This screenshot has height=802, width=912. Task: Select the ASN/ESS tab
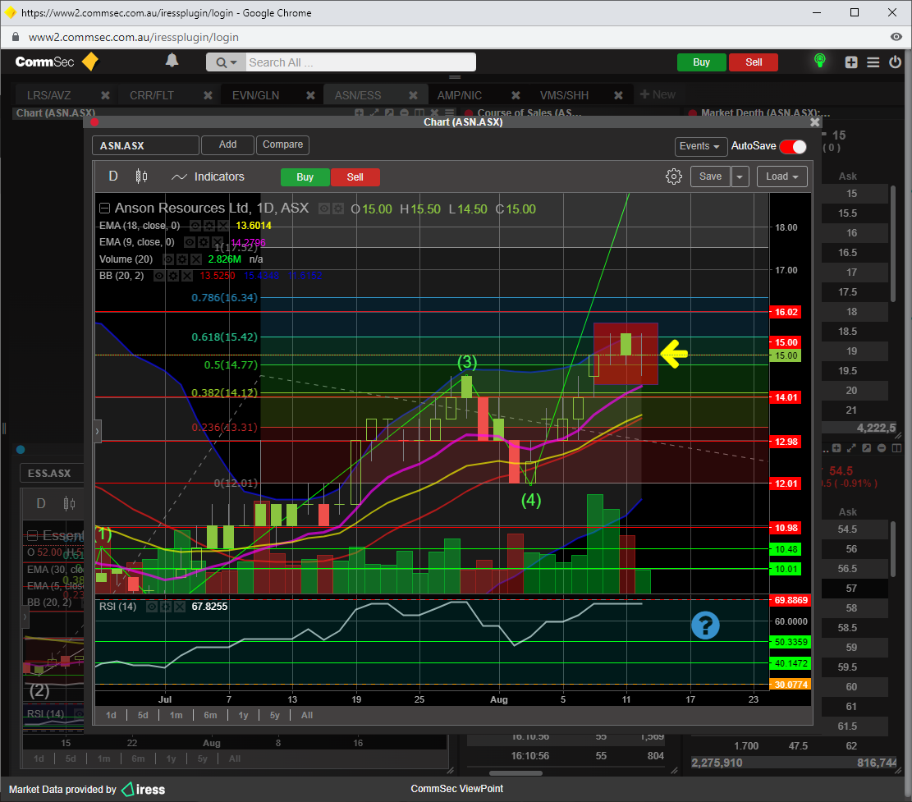(358, 95)
